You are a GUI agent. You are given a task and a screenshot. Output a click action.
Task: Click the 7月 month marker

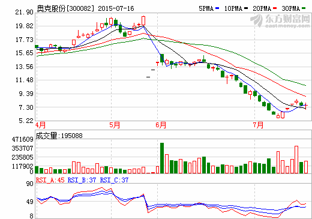[x=258, y=125]
